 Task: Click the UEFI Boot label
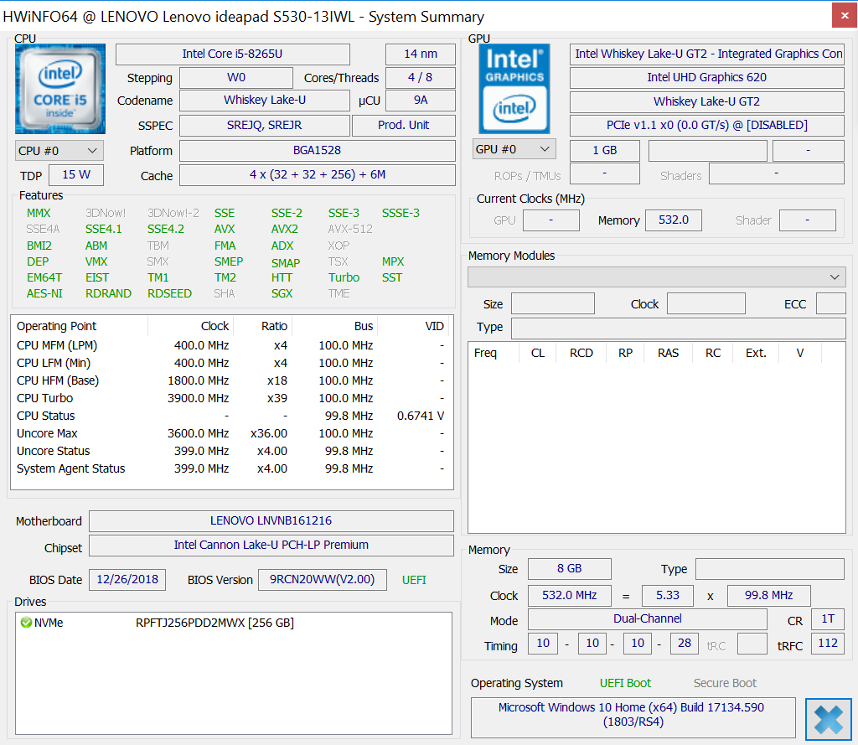[625, 683]
